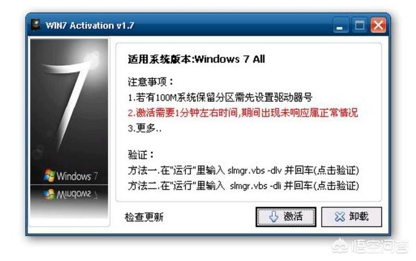Click the down arrow icon on 激活 button
416x261 pixels.
[x=274, y=217]
